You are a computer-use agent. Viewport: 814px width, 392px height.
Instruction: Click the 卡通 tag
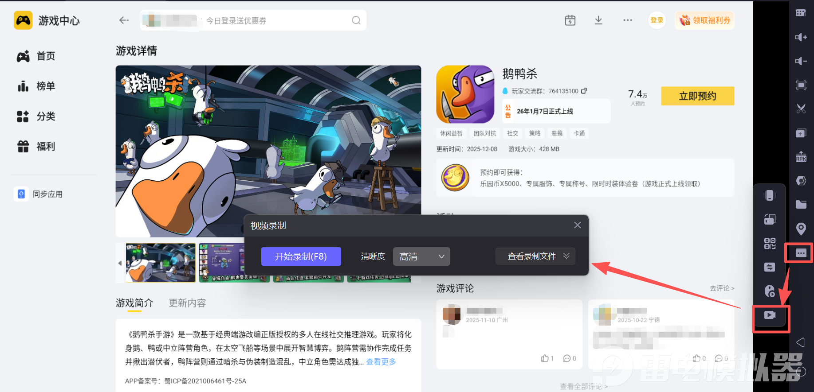[579, 133]
